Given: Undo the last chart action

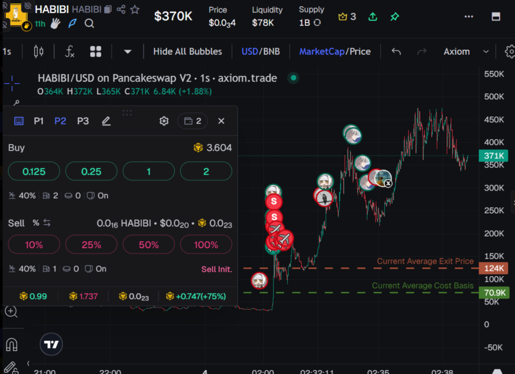Looking at the screenshot, I should click(396, 52).
